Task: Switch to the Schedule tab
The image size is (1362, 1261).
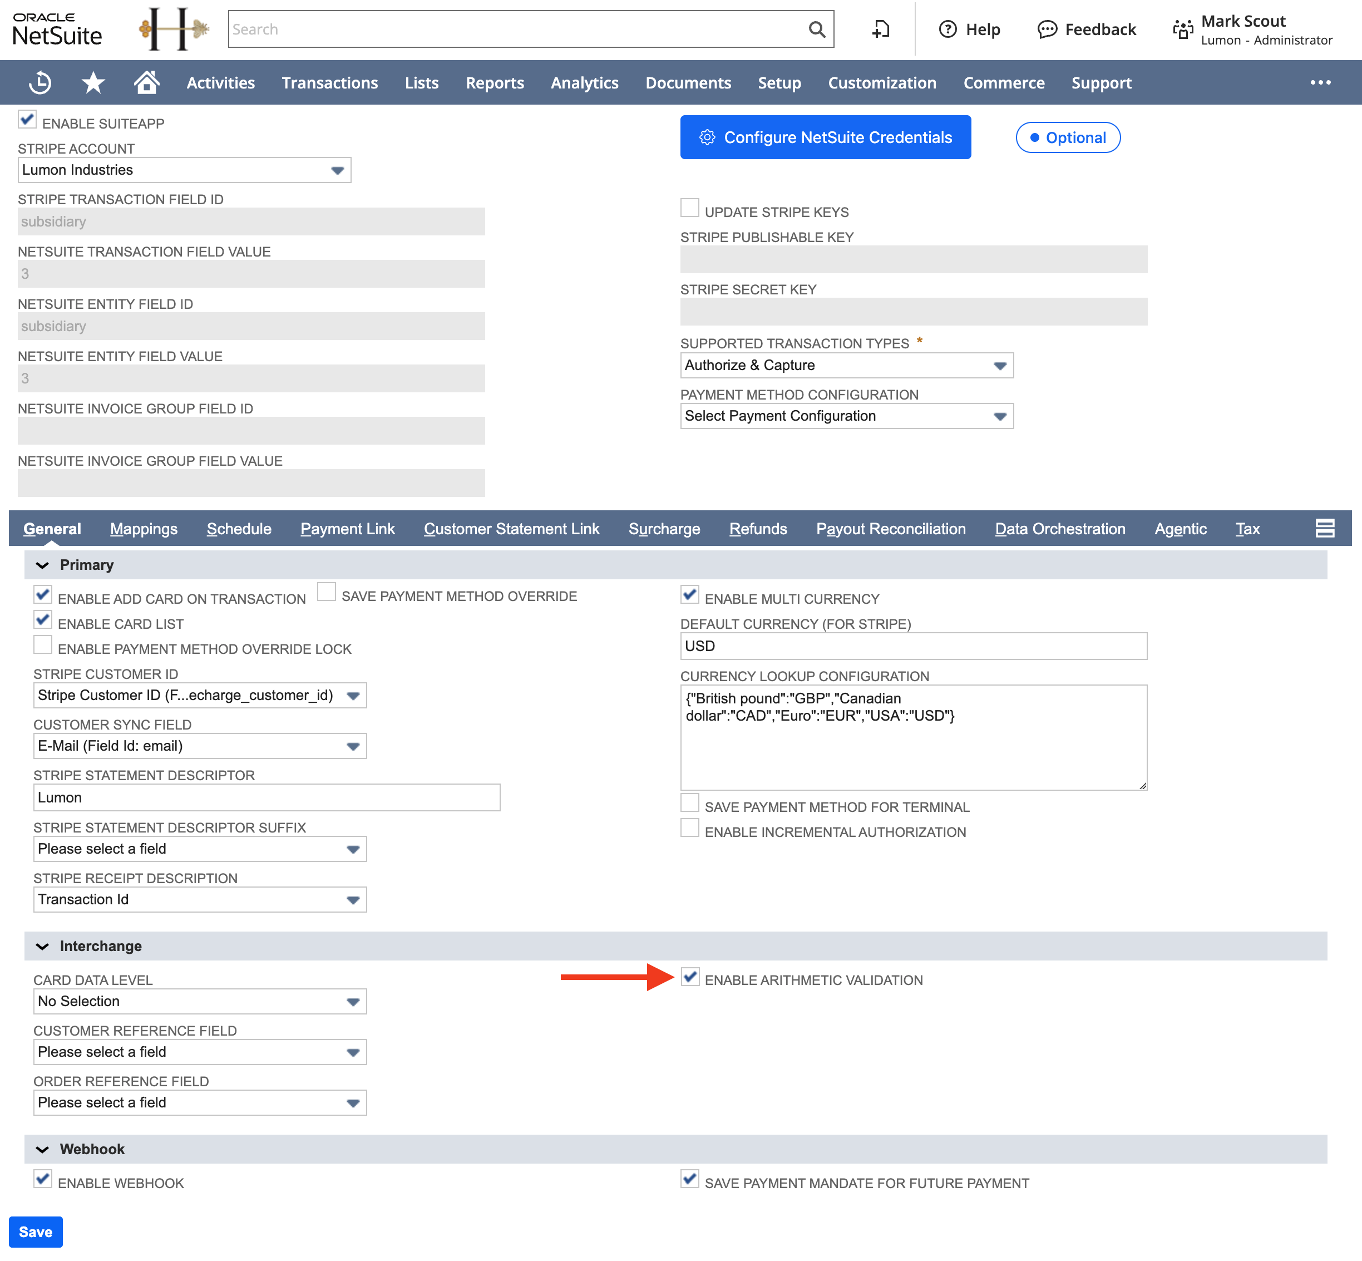Action: [239, 529]
